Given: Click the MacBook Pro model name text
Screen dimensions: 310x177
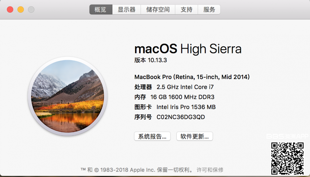Looking at the screenshot, I should click(192, 77).
